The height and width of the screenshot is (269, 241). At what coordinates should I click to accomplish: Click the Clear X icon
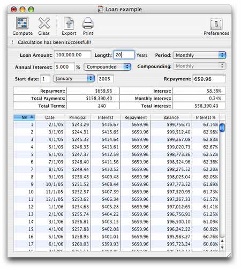point(44,23)
